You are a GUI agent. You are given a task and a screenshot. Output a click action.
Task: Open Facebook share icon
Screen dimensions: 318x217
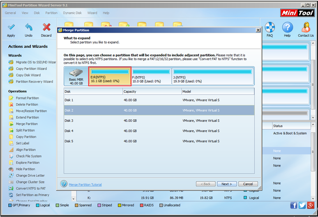coord(293,206)
